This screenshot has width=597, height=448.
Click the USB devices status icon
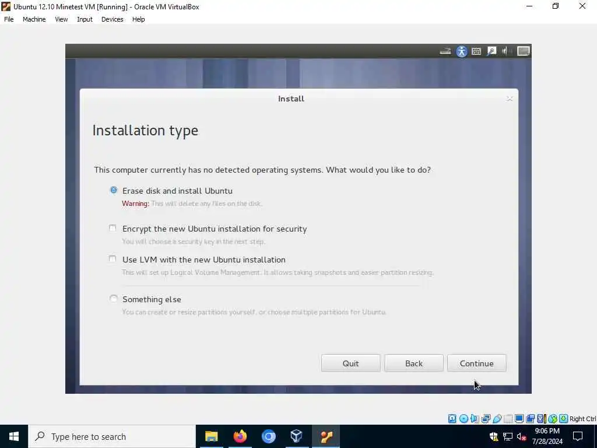497,419
